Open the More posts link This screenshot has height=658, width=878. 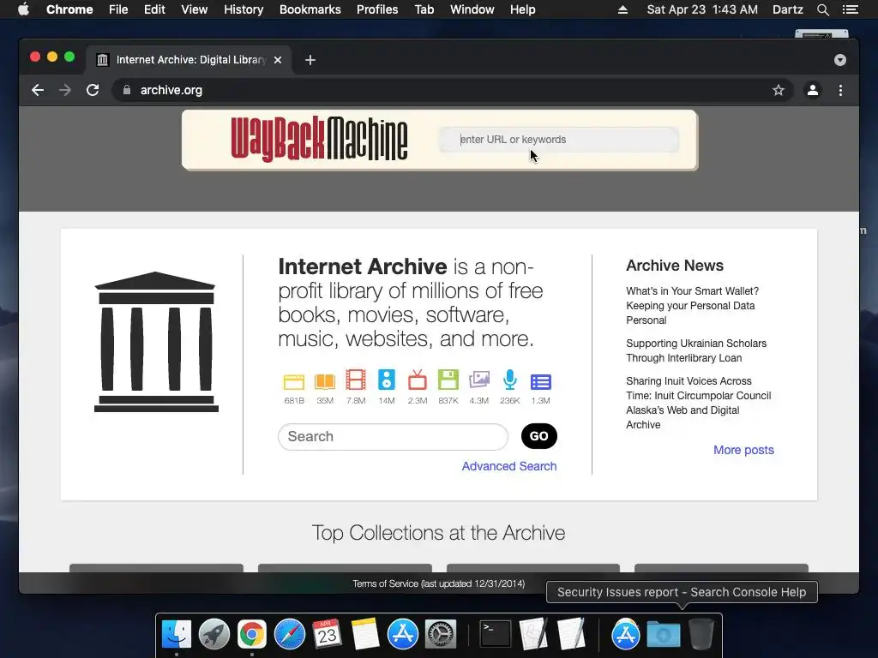[743, 450]
